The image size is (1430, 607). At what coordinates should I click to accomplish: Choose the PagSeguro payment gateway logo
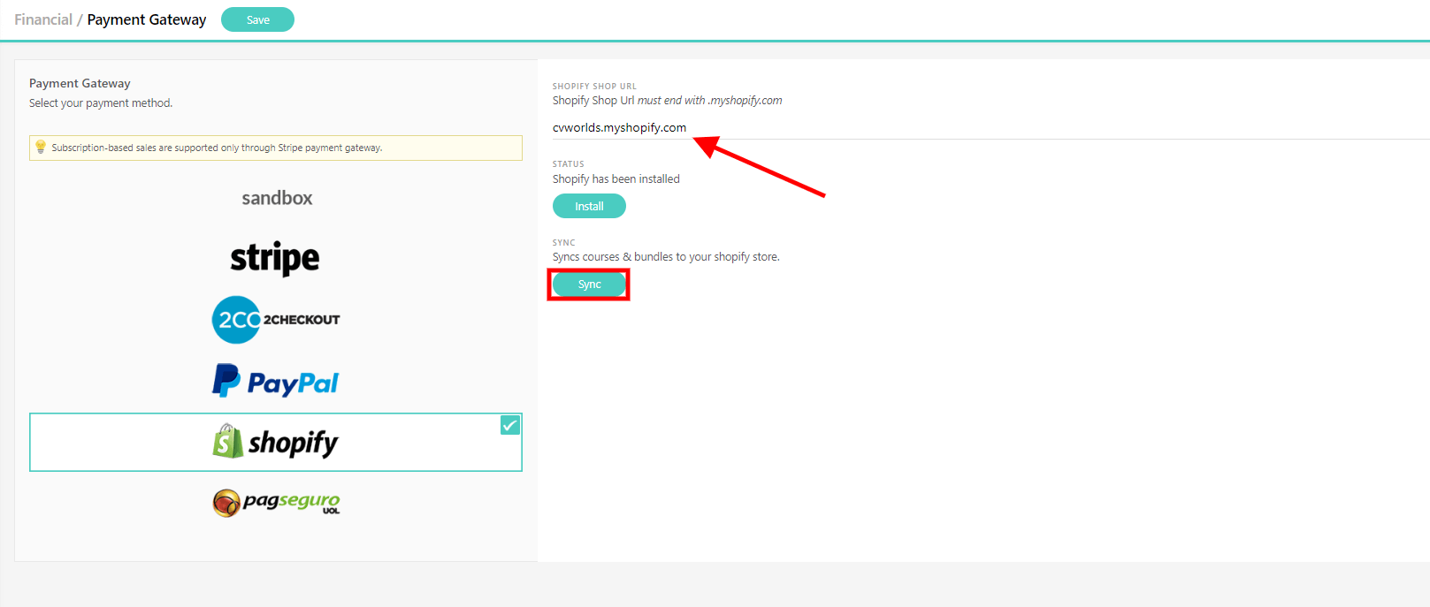(x=276, y=503)
